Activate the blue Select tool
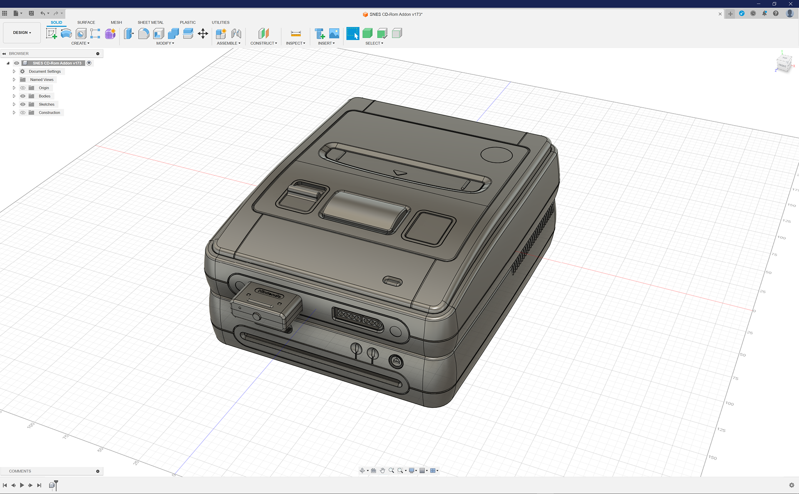Viewport: 799px width, 494px height. (352, 33)
